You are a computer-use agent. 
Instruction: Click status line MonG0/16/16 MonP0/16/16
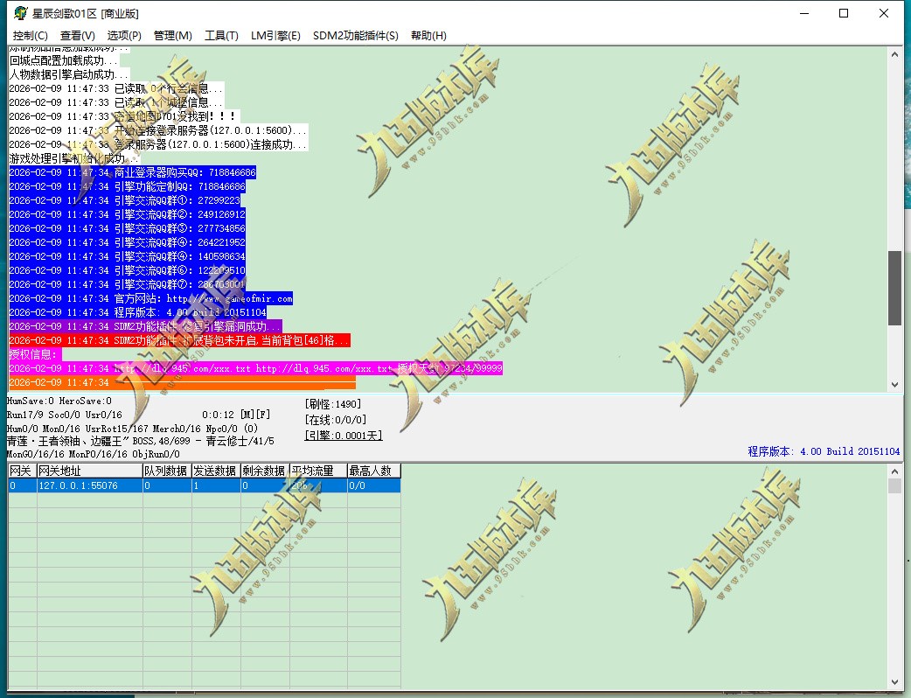tap(93, 454)
